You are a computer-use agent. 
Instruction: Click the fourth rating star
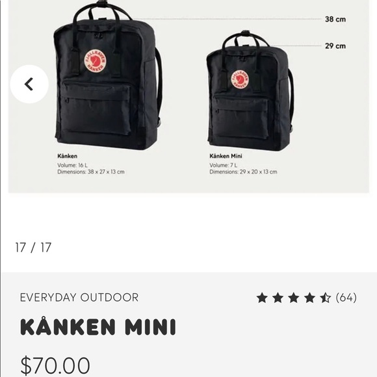(x=309, y=298)
